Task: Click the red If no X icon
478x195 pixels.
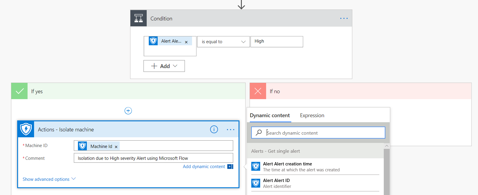Action: pyautogui.click(x=258, y=91)
